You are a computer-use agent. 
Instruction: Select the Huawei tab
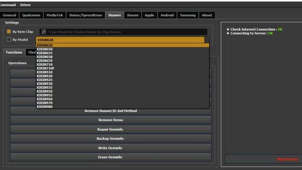pyautogui.click(x=115, y=15)
